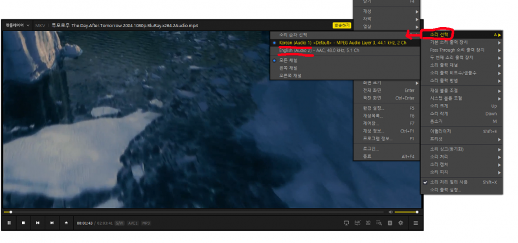The image size is (518, 243).
Task: Open 환경 설정 menu item
Action: [387, 108]
